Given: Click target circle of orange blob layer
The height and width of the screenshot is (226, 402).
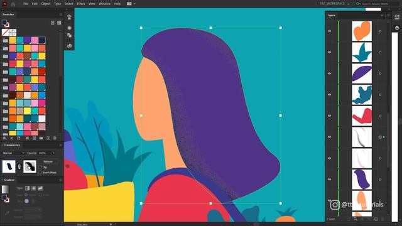Looking at the screenshot, I should coord(380,31).
